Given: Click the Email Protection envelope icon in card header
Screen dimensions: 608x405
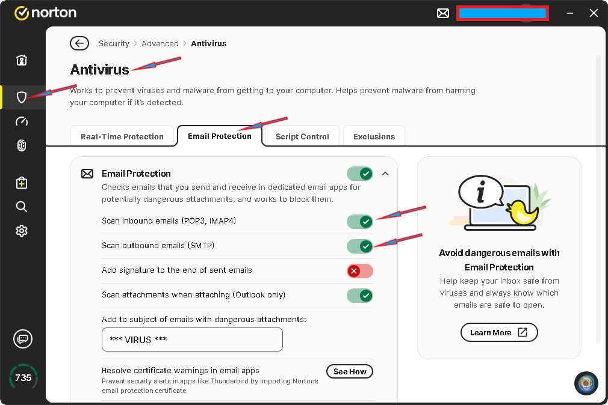Looking at the screenshot, I should click(x=87, y=174).
